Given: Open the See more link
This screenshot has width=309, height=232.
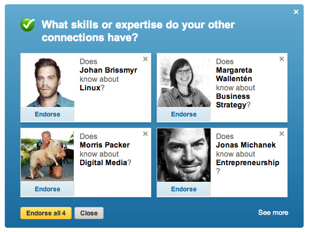Looking at the screenshot, I should (273, 212).
